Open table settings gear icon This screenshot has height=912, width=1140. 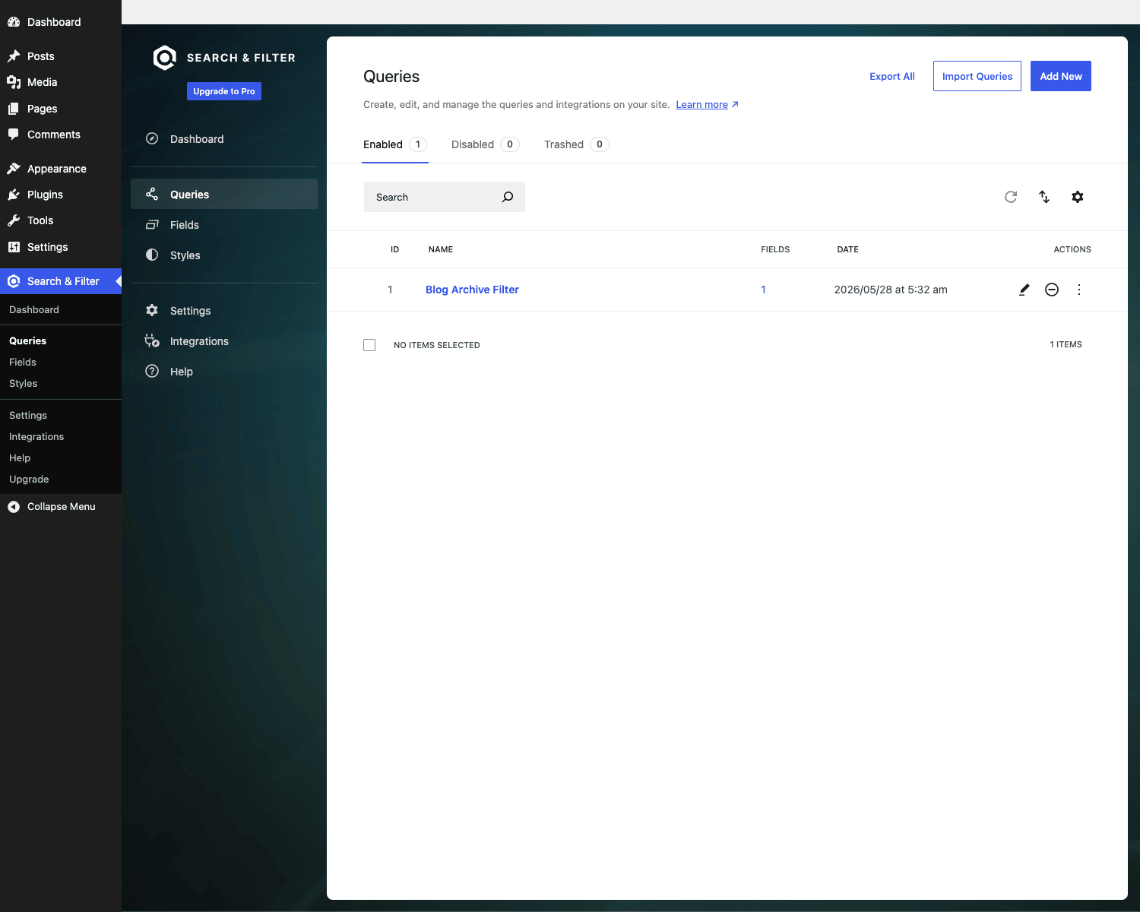pos(1078,197)
